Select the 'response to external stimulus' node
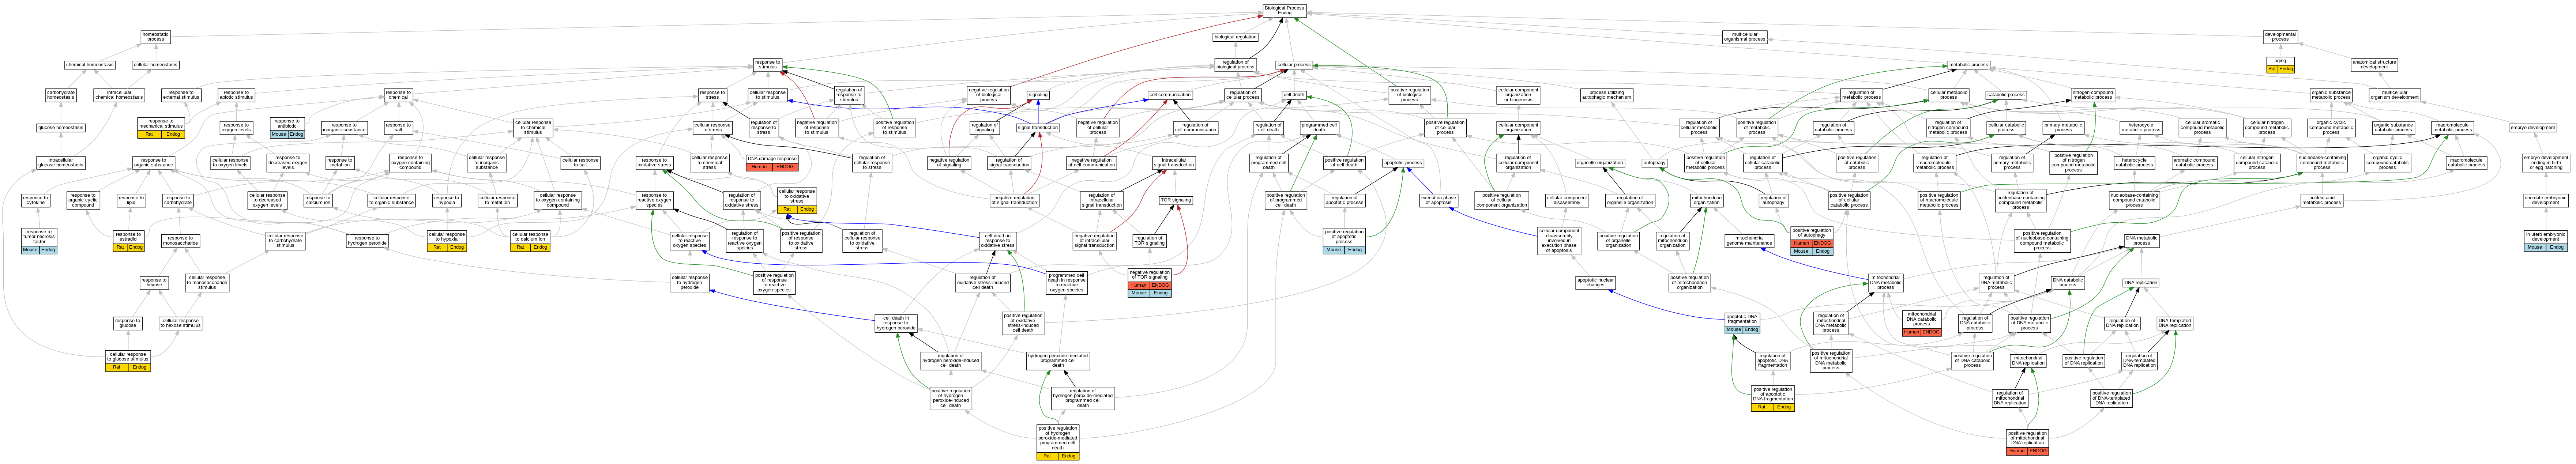Image resolution: width=2576 pixels, height=464 pixels. click(x=181, y=95)
